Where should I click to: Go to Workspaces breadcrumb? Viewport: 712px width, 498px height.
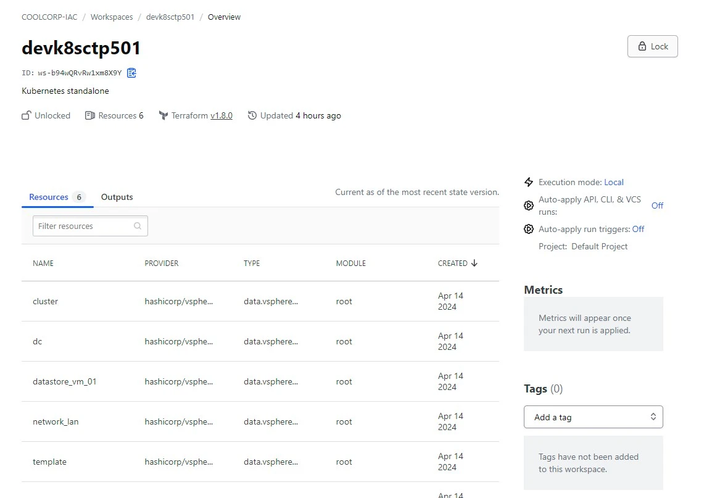click(112, 17)
